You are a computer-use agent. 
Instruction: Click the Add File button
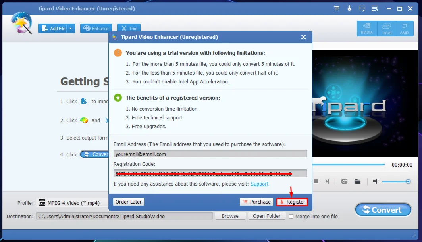click(53, 28)
